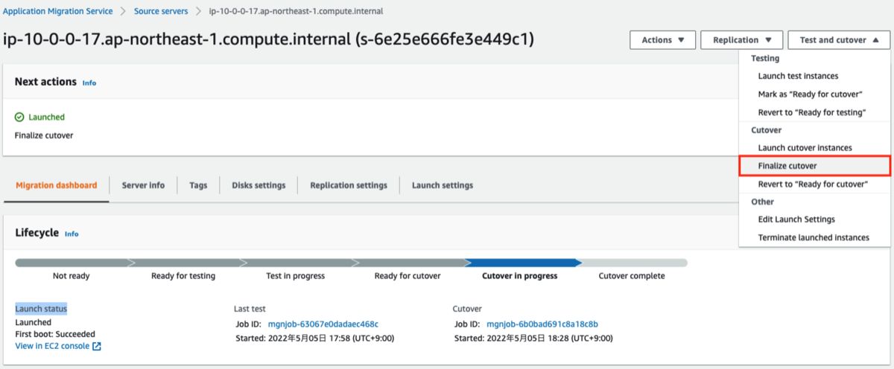This screenshot has width=894, height=369.
Task: Click the Ready for testing lifecycle step
Action: coord(183,275)
